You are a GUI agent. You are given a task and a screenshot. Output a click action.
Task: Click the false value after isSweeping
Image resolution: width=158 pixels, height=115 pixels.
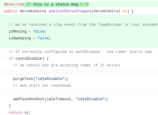click(x=43, y=38)
